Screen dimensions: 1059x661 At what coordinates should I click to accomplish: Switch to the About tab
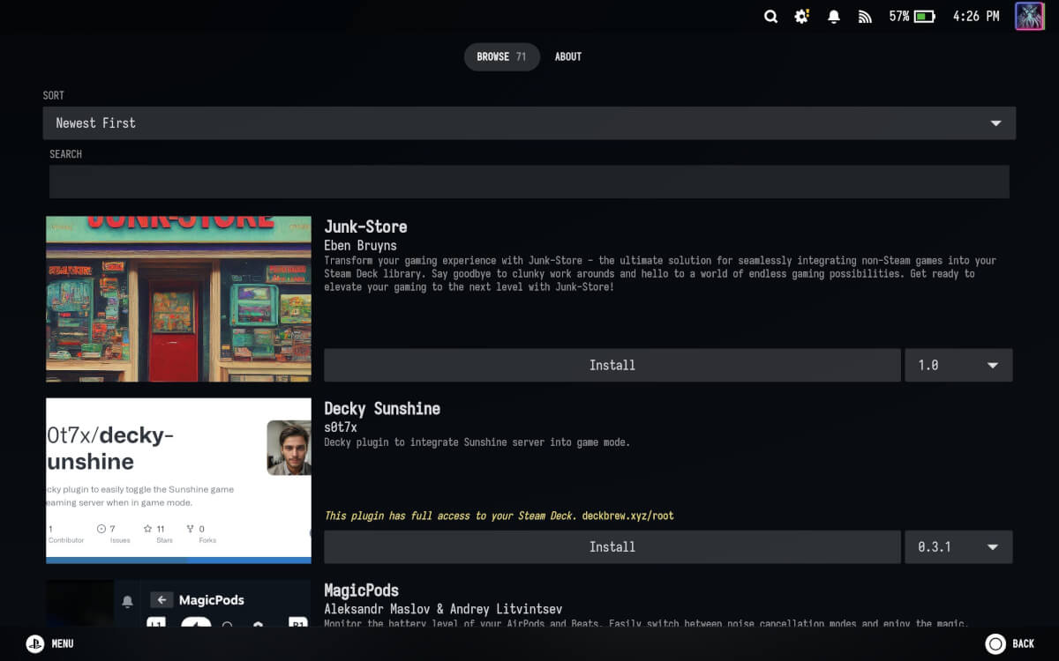tap(567, 56)
